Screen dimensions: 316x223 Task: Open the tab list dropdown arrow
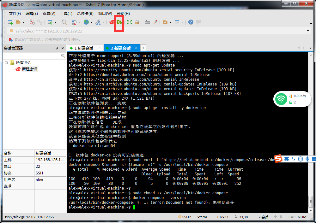(x=310, y=48)
